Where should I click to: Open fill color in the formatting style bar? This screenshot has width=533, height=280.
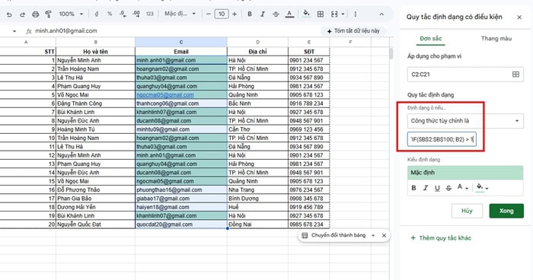[482, 188]
